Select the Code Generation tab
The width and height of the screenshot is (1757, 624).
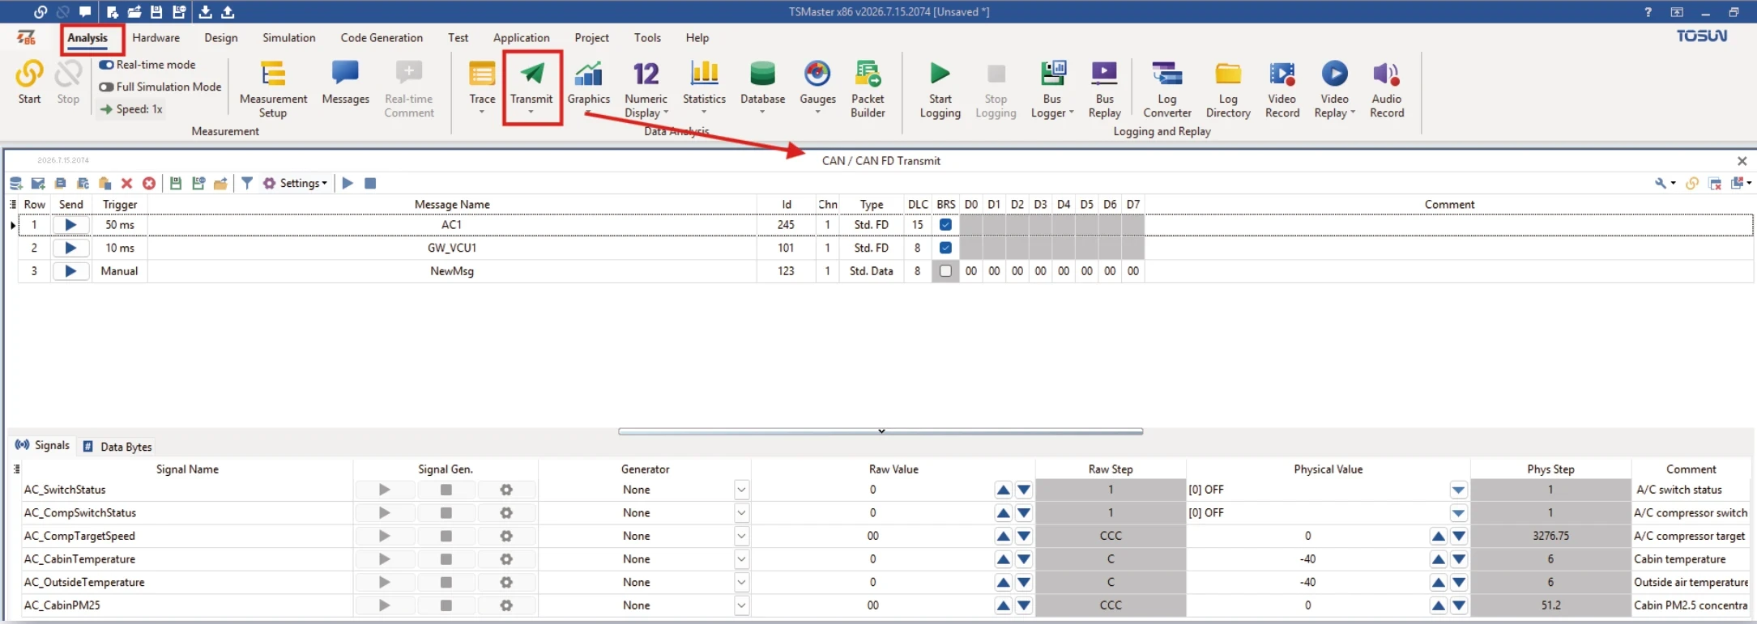[x=382, y=38]
